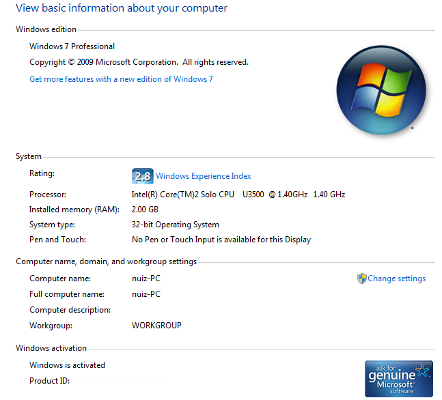Click the Installed memory (RAM) label
Screen dimensions: 442x400
click(74, 210)
